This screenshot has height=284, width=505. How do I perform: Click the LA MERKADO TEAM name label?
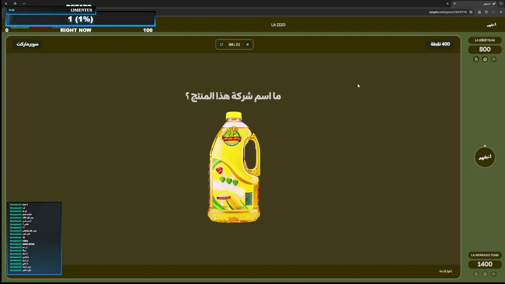(x=485, y=255)
